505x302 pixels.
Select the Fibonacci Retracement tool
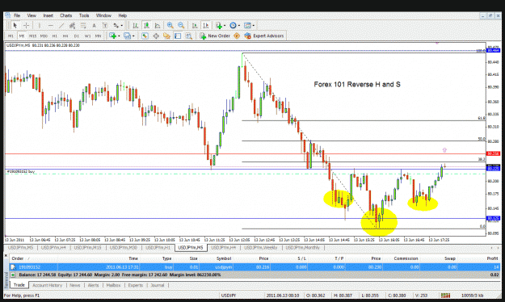pos(83,25)
